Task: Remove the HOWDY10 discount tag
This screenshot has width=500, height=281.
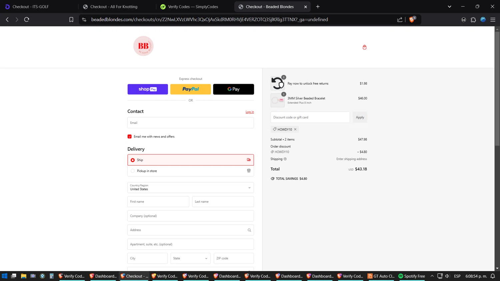Action: (295, 129)
